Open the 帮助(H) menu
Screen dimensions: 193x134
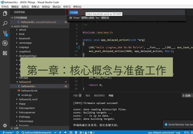click(x=77, y=7)
